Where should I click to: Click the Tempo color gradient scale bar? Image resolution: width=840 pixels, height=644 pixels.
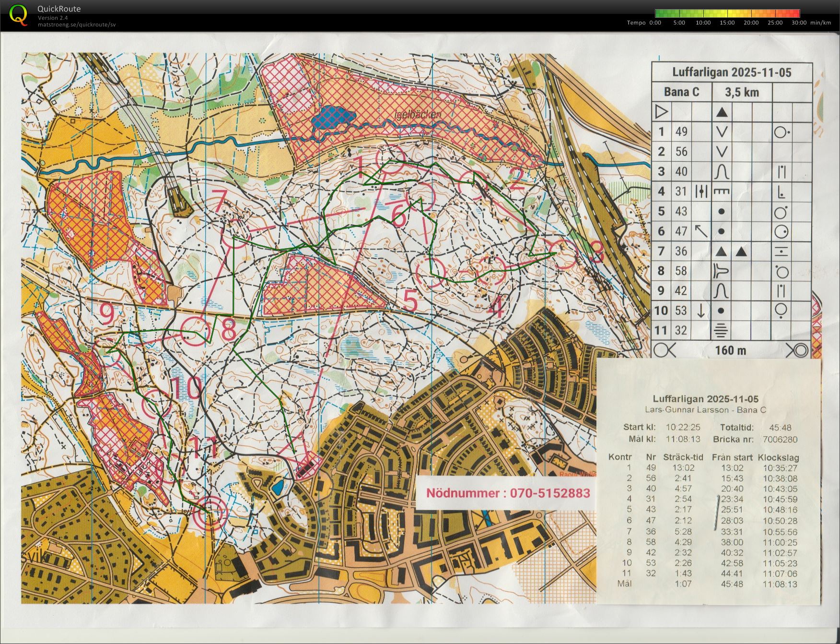click(x=727, y=13)
